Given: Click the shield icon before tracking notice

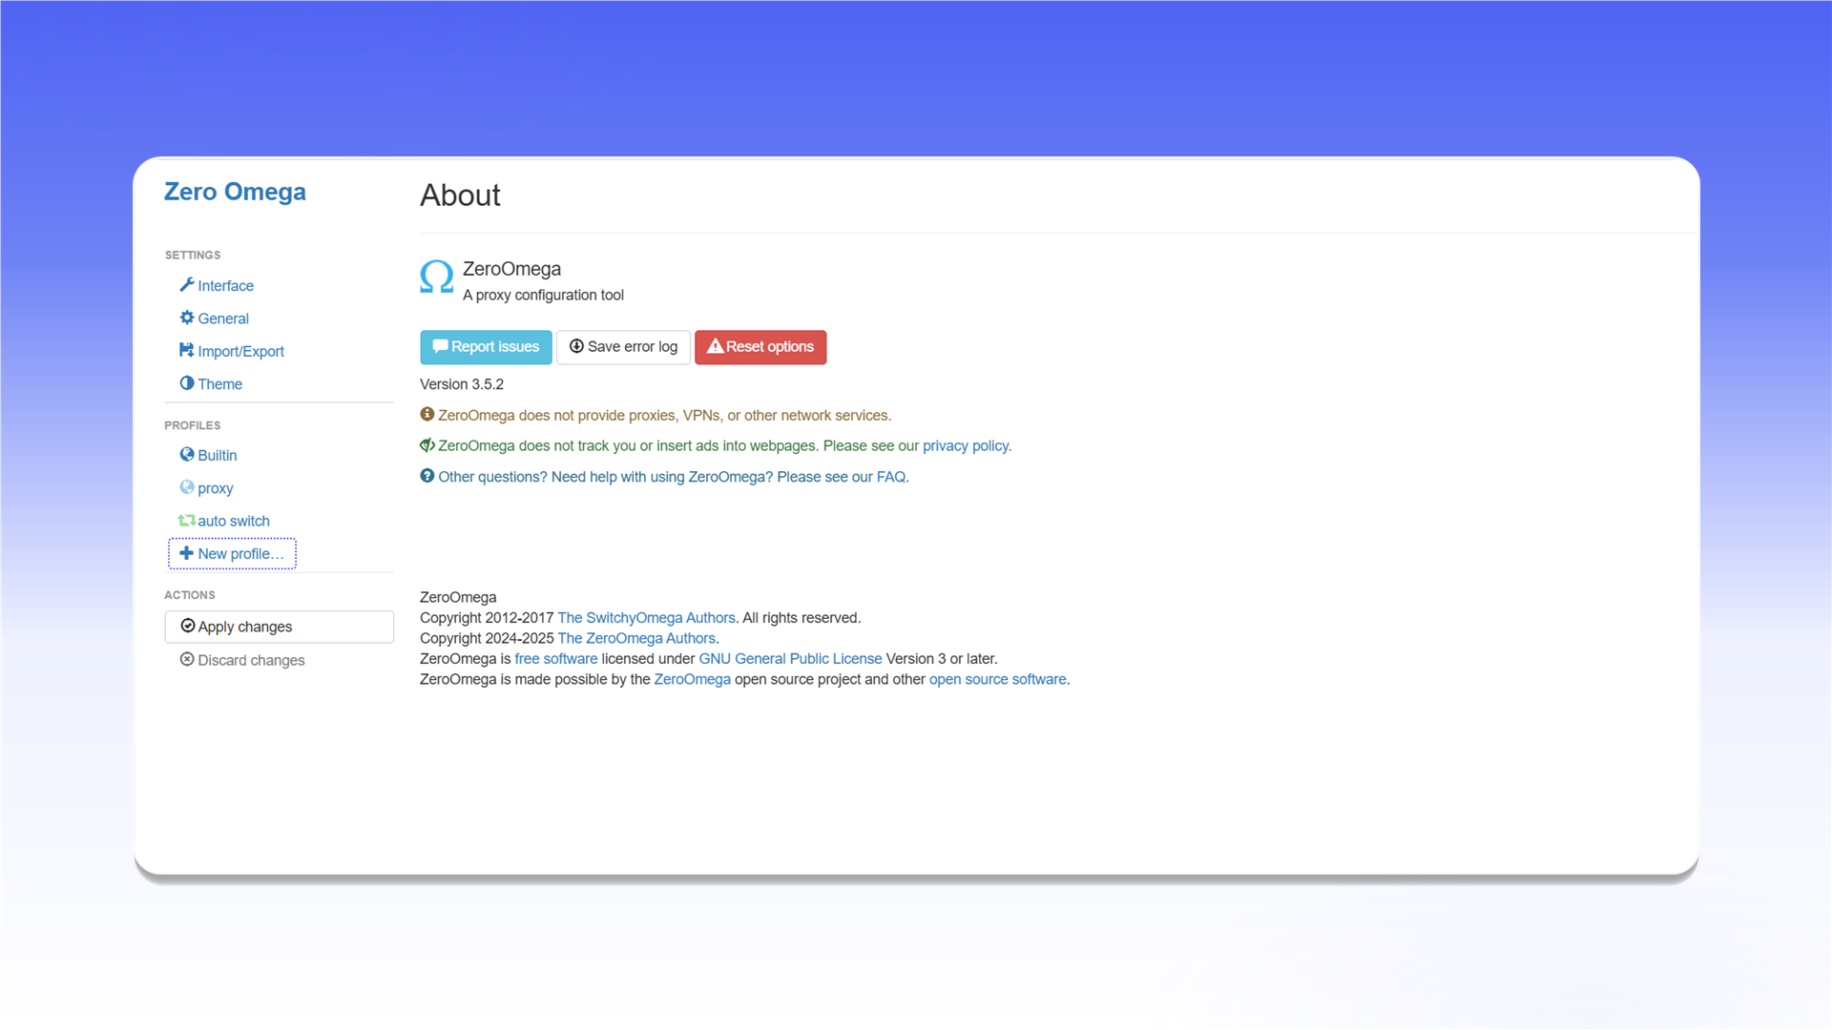Looking at the screenshot, I should 427,444.
